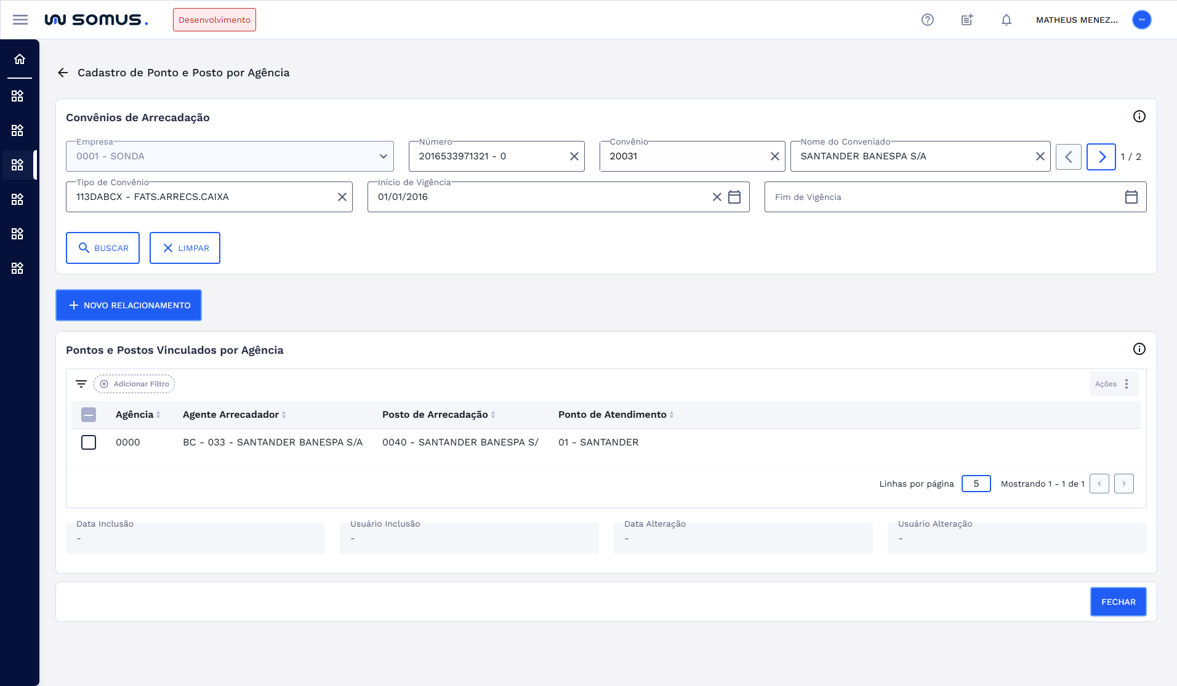The image size is (1177, 686).
Task: Show info for Convênios de Arrecadação panel
Action: pyautogui.click(x=1139, y=116)
